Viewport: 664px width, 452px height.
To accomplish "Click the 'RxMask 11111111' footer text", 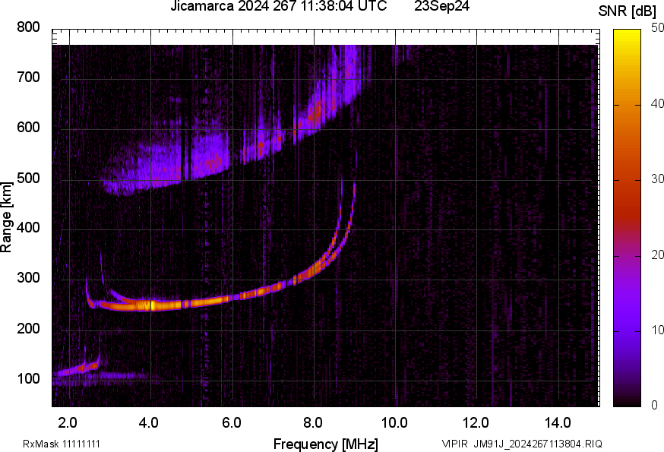I will pos(62,444).
